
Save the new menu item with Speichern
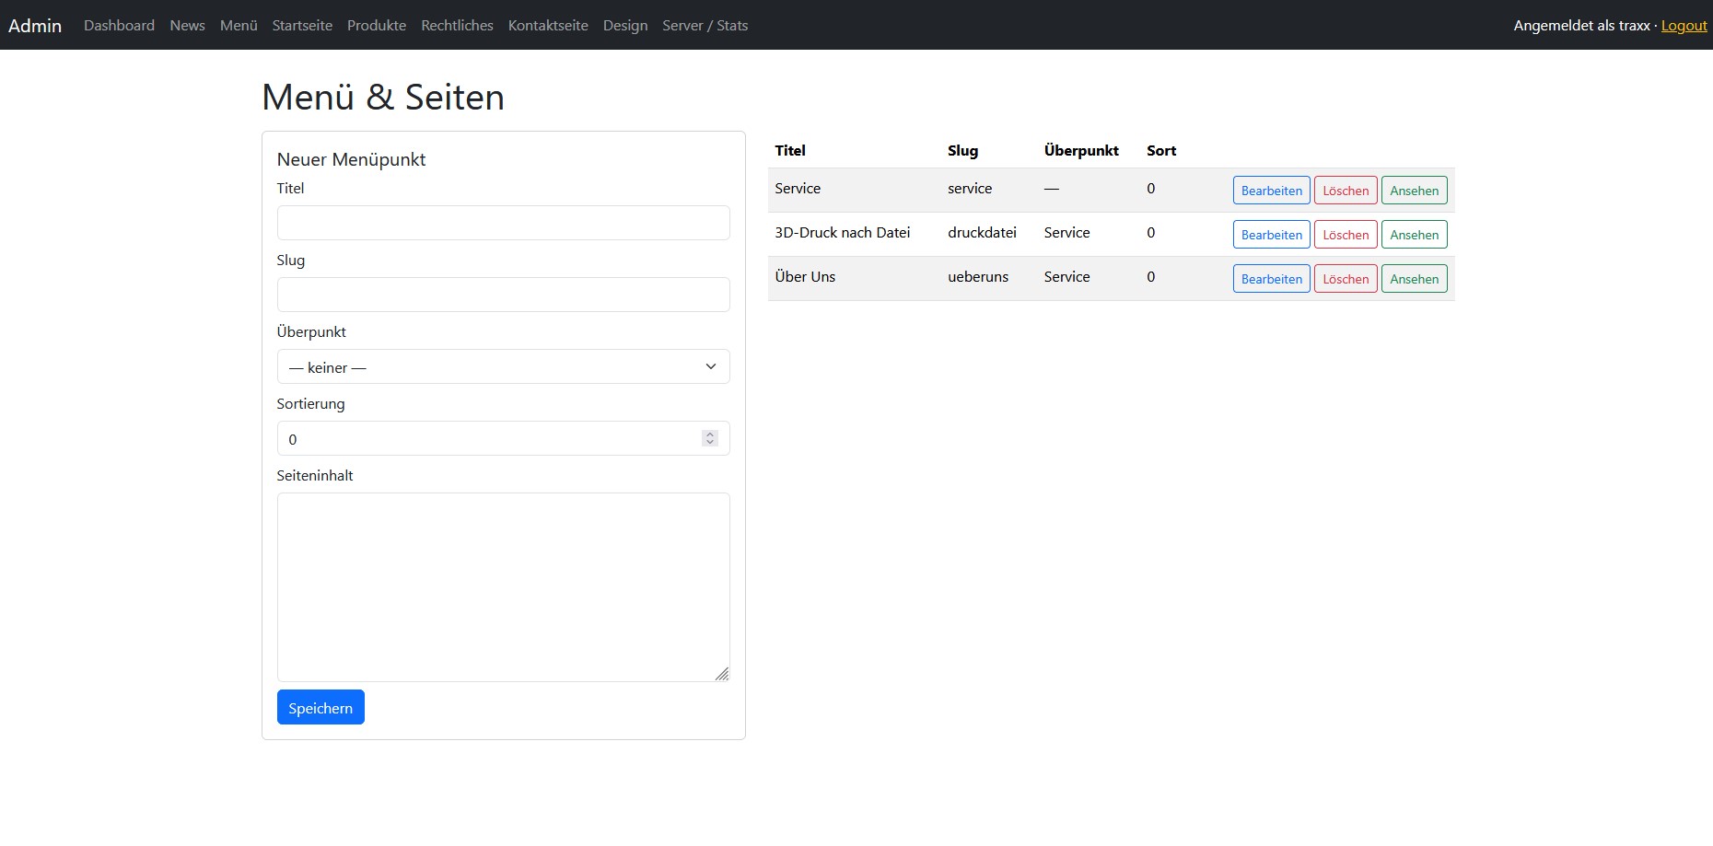click(x=320, y=707)
